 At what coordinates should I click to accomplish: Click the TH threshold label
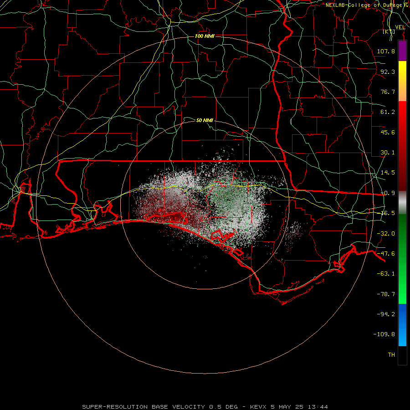[391, 355]
